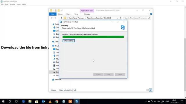
Task: Click the Back button in TeamViewer Setup
Action: [98, 75]
